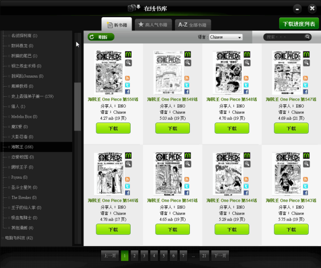Viewport: 321px width, 268px height.
Task: Open the 海贼王 One Piece 第548话 title link
Action: point(232,99)
